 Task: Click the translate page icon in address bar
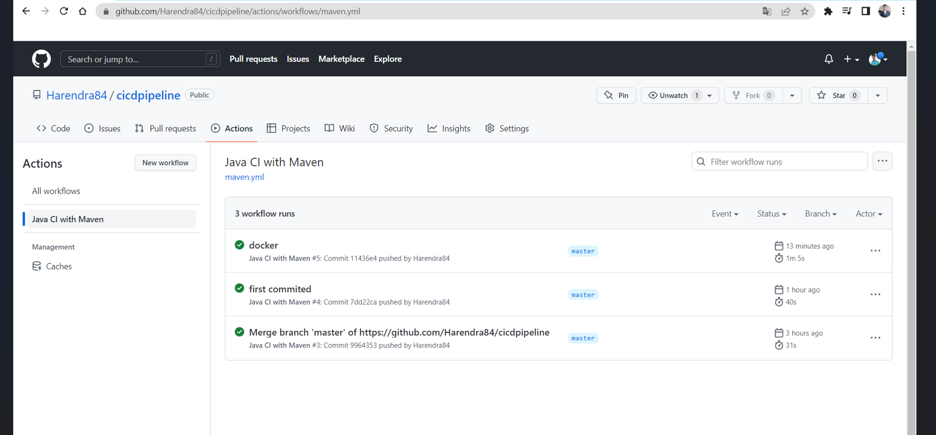[767, 11]
